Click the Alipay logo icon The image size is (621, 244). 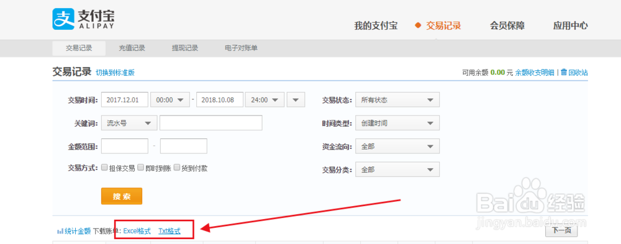pos(63,19)
